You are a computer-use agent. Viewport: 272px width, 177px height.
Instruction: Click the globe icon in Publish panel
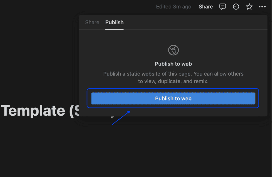pyautogui.click(x=173, y=50)
